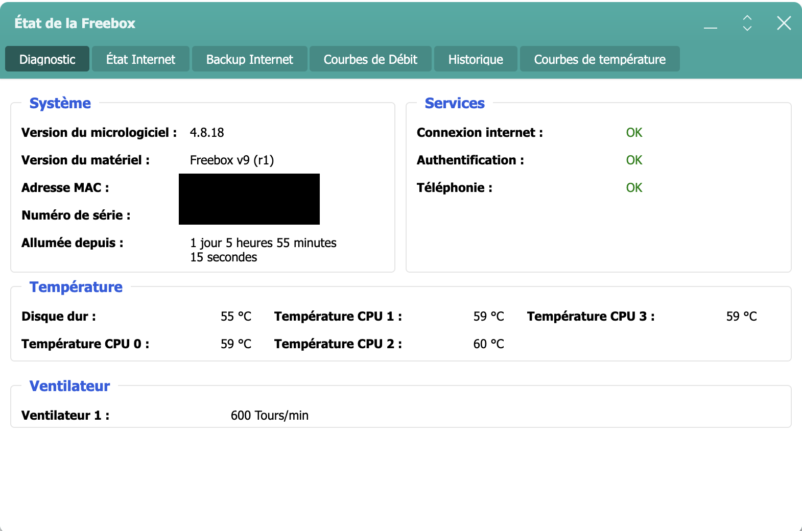
Task: Maximize window using the up-down chevron icon
Action: [747, 23]
